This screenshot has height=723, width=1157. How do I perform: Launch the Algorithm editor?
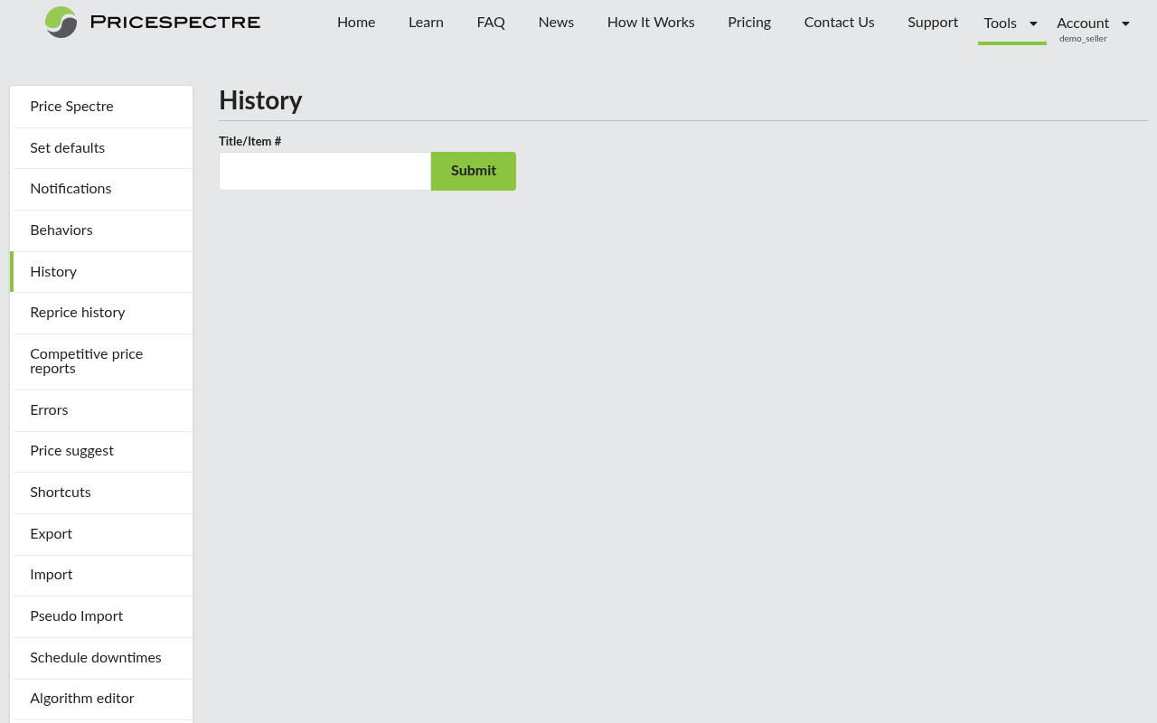(82, 699)
